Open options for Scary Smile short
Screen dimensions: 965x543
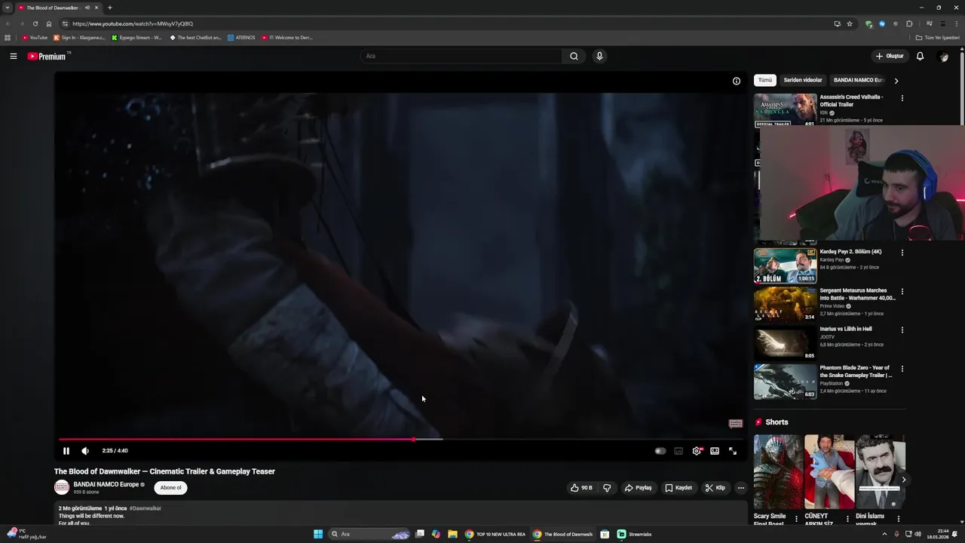coord(796,518)
